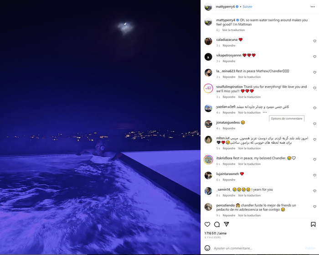This screenshot has height=255, width=319.
Task: Follow mattyperry4 with the Suivre link
Action: [247, 7]
